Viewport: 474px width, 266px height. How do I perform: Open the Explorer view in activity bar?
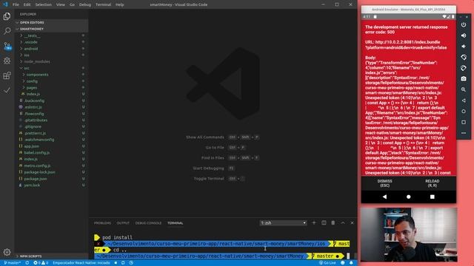coord(7,16)
